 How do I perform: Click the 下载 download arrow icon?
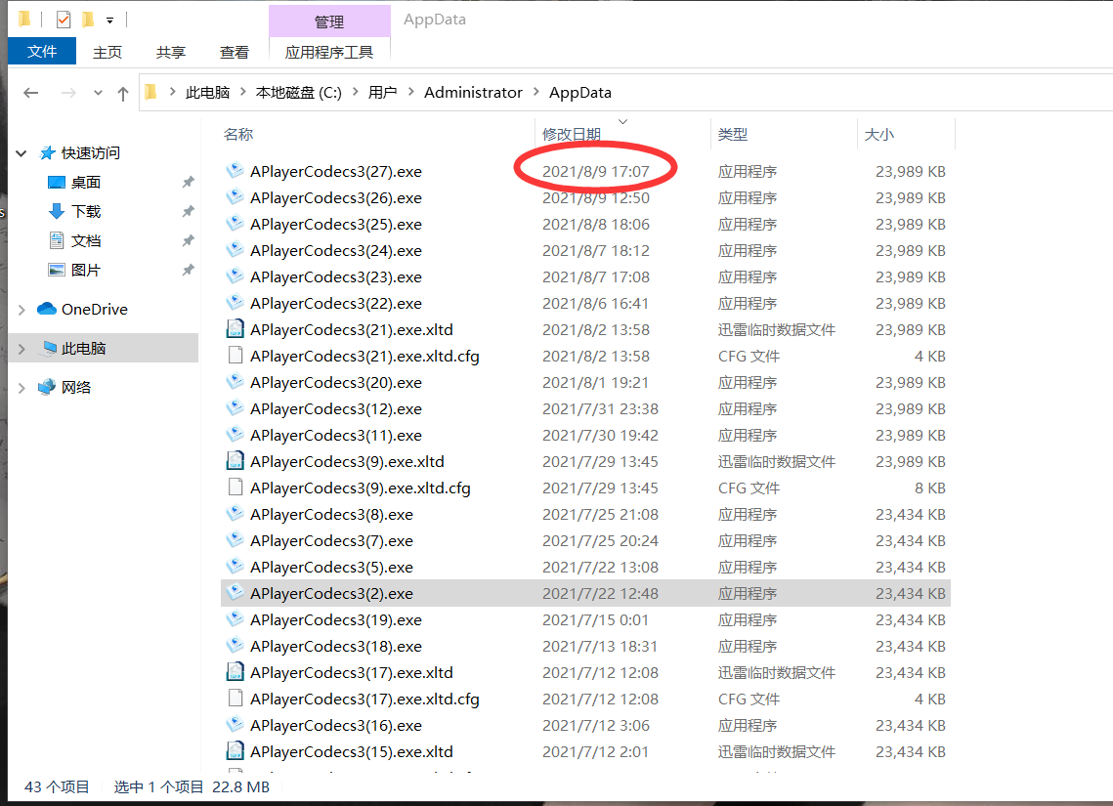coord(57,211)
